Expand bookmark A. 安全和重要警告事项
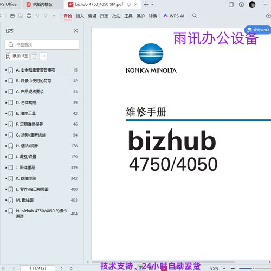 click(6, 70)
